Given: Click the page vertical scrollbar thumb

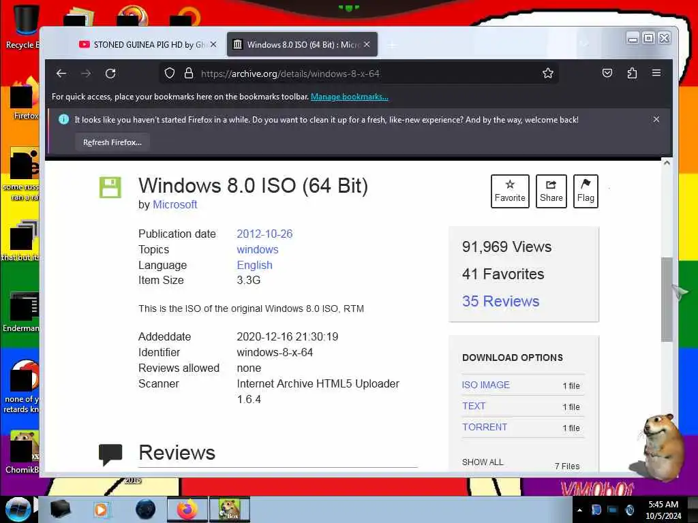Looking at the screenshot, I should pyautogui.click(x=667, y=300).
